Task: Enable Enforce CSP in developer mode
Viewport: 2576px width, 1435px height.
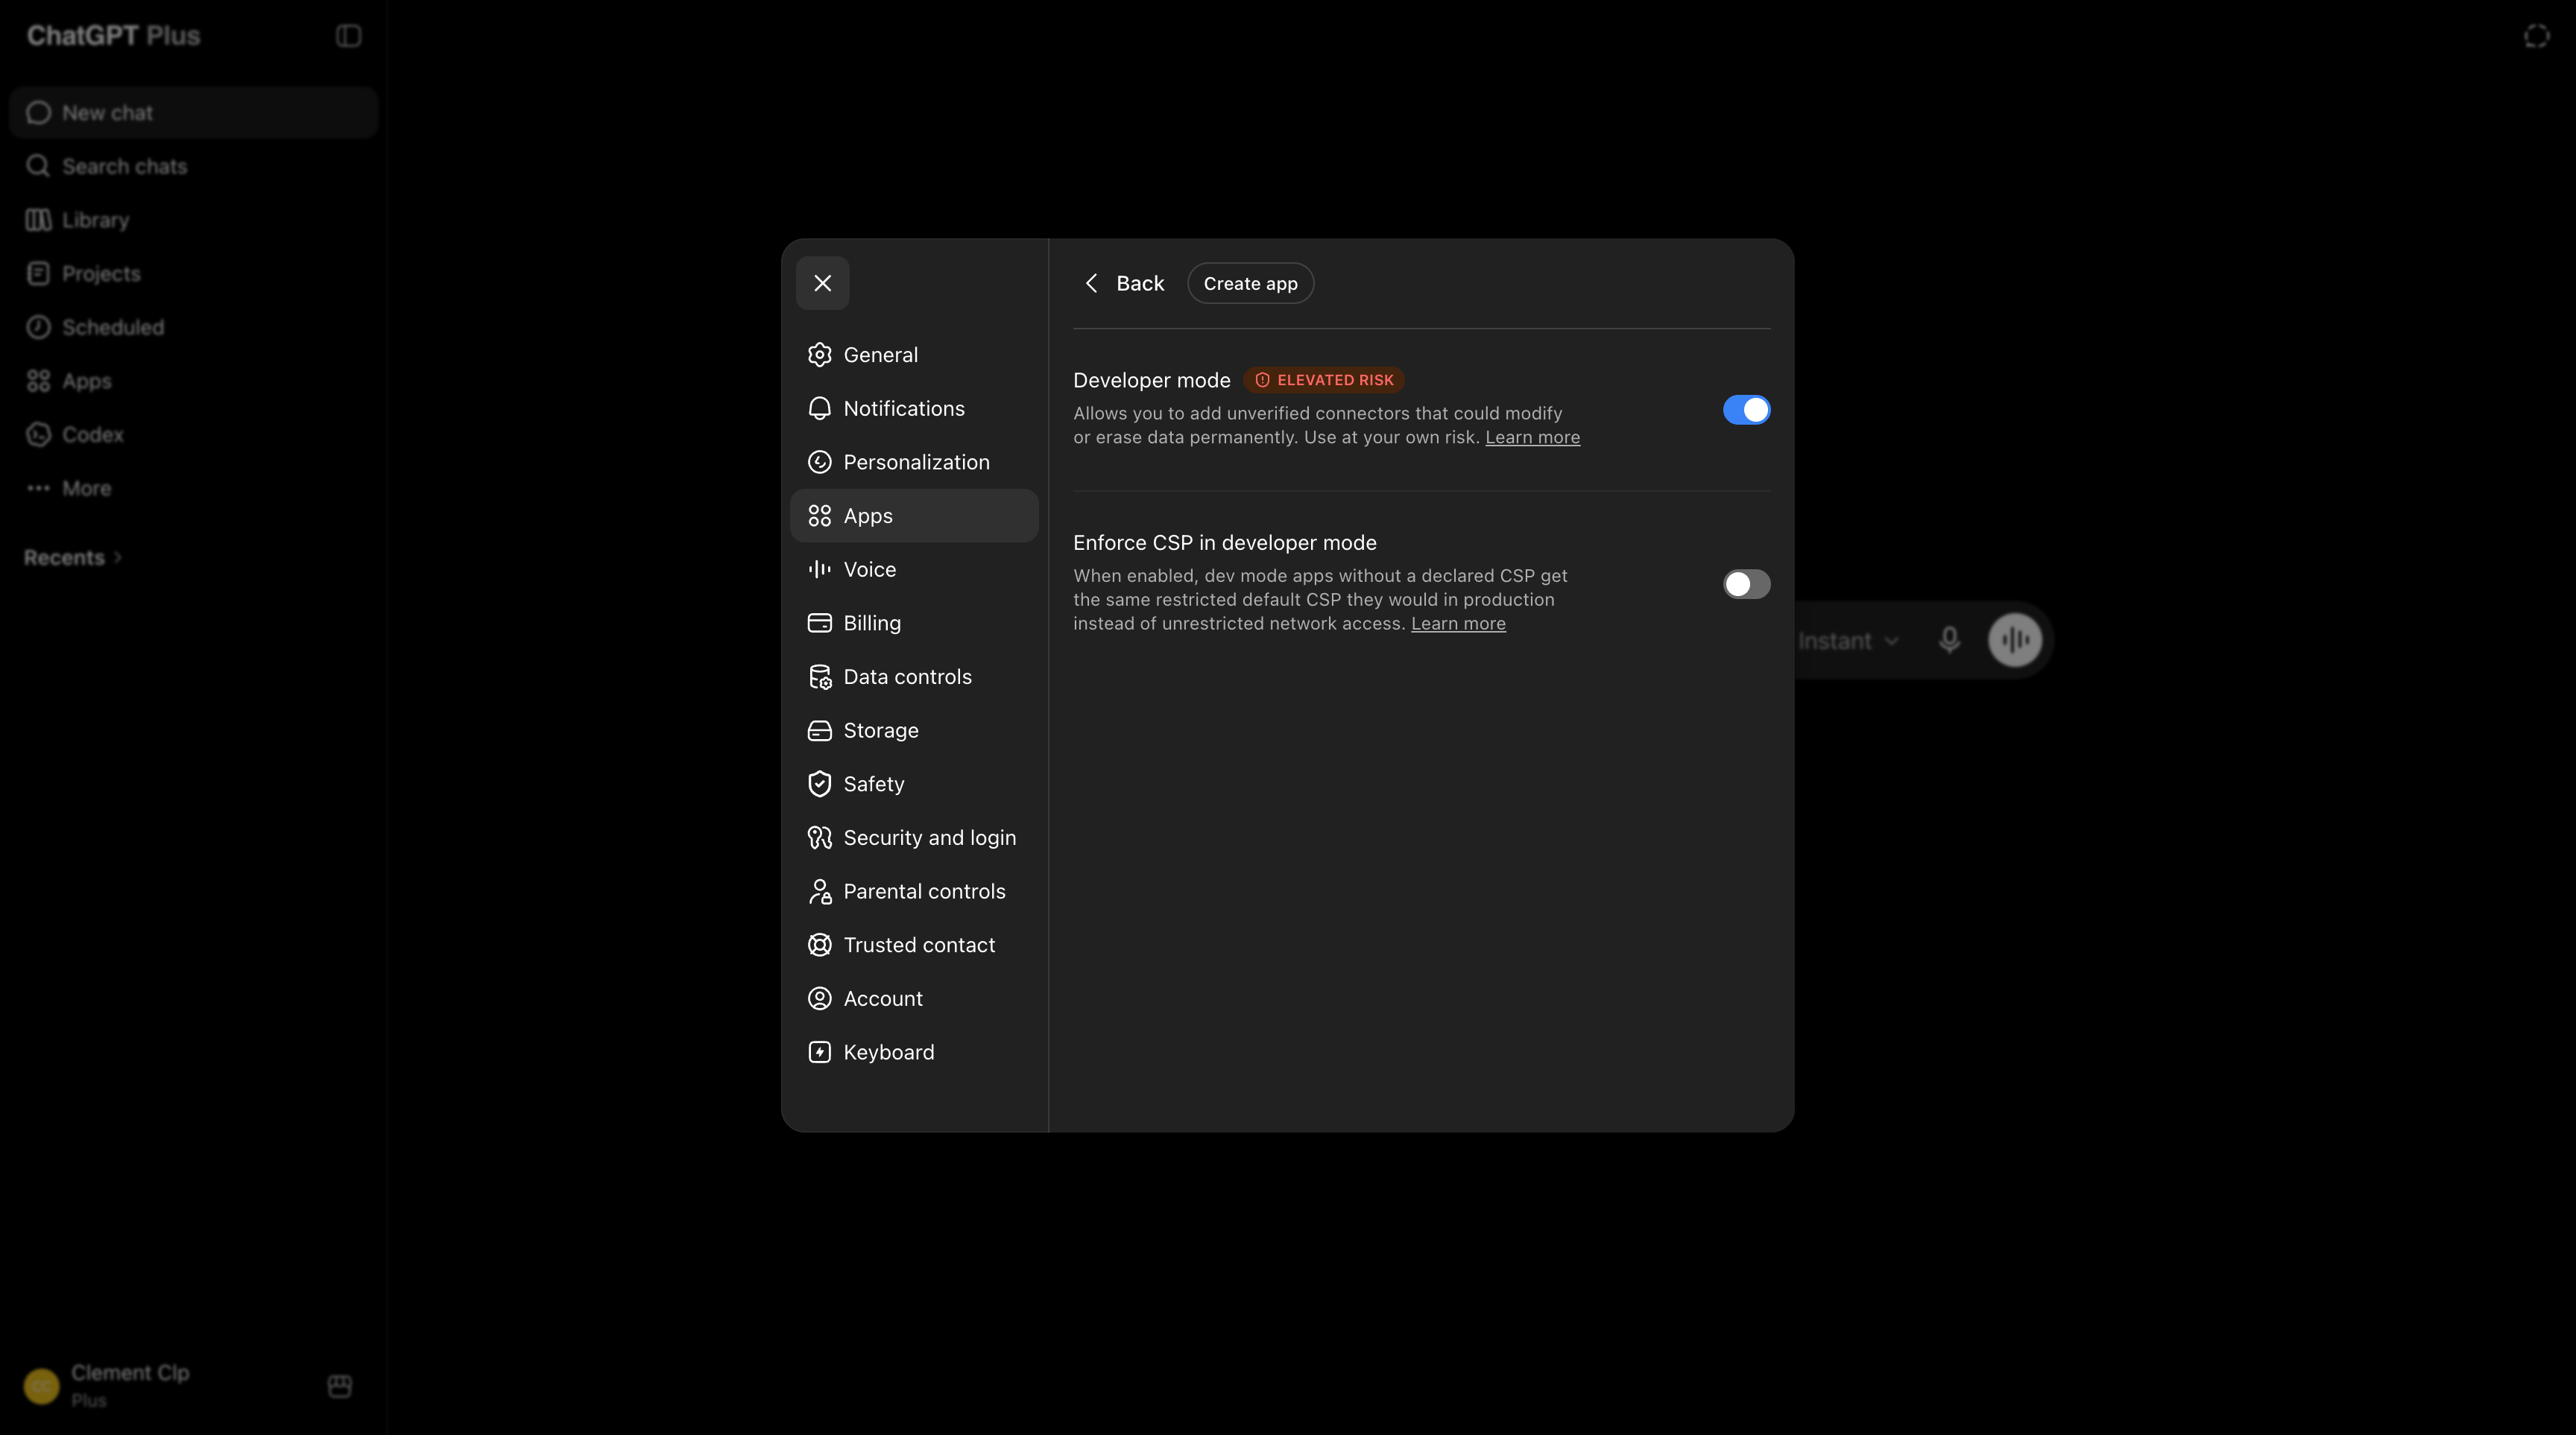Action: pyautogui.click(x=1746, y=585)
